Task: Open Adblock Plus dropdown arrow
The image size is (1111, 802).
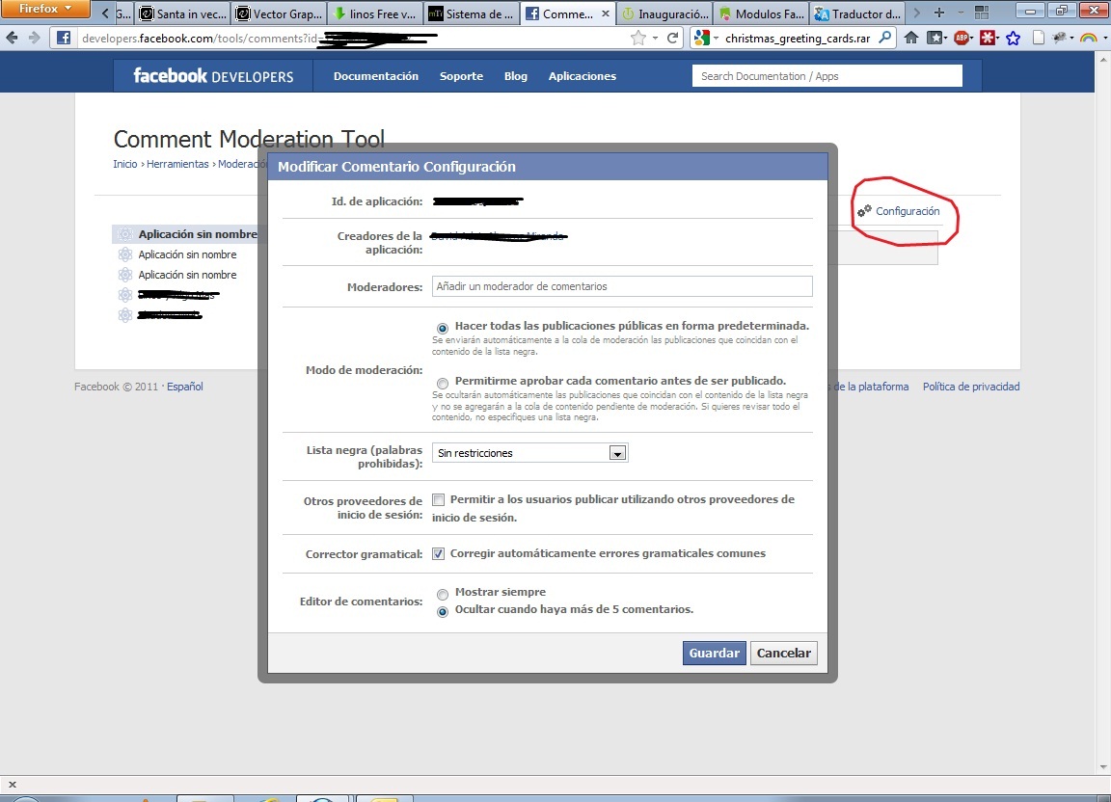Action: (972, 39)
